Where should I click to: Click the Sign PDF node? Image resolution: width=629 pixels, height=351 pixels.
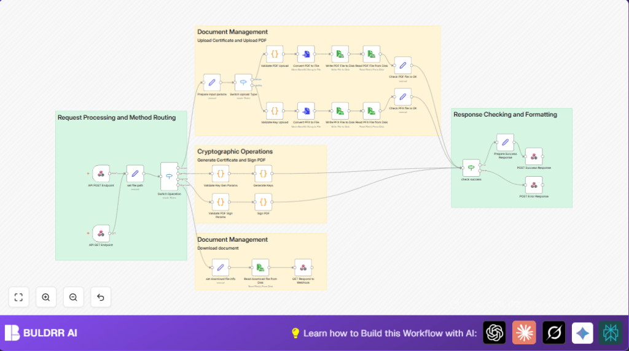coord(263,202)
